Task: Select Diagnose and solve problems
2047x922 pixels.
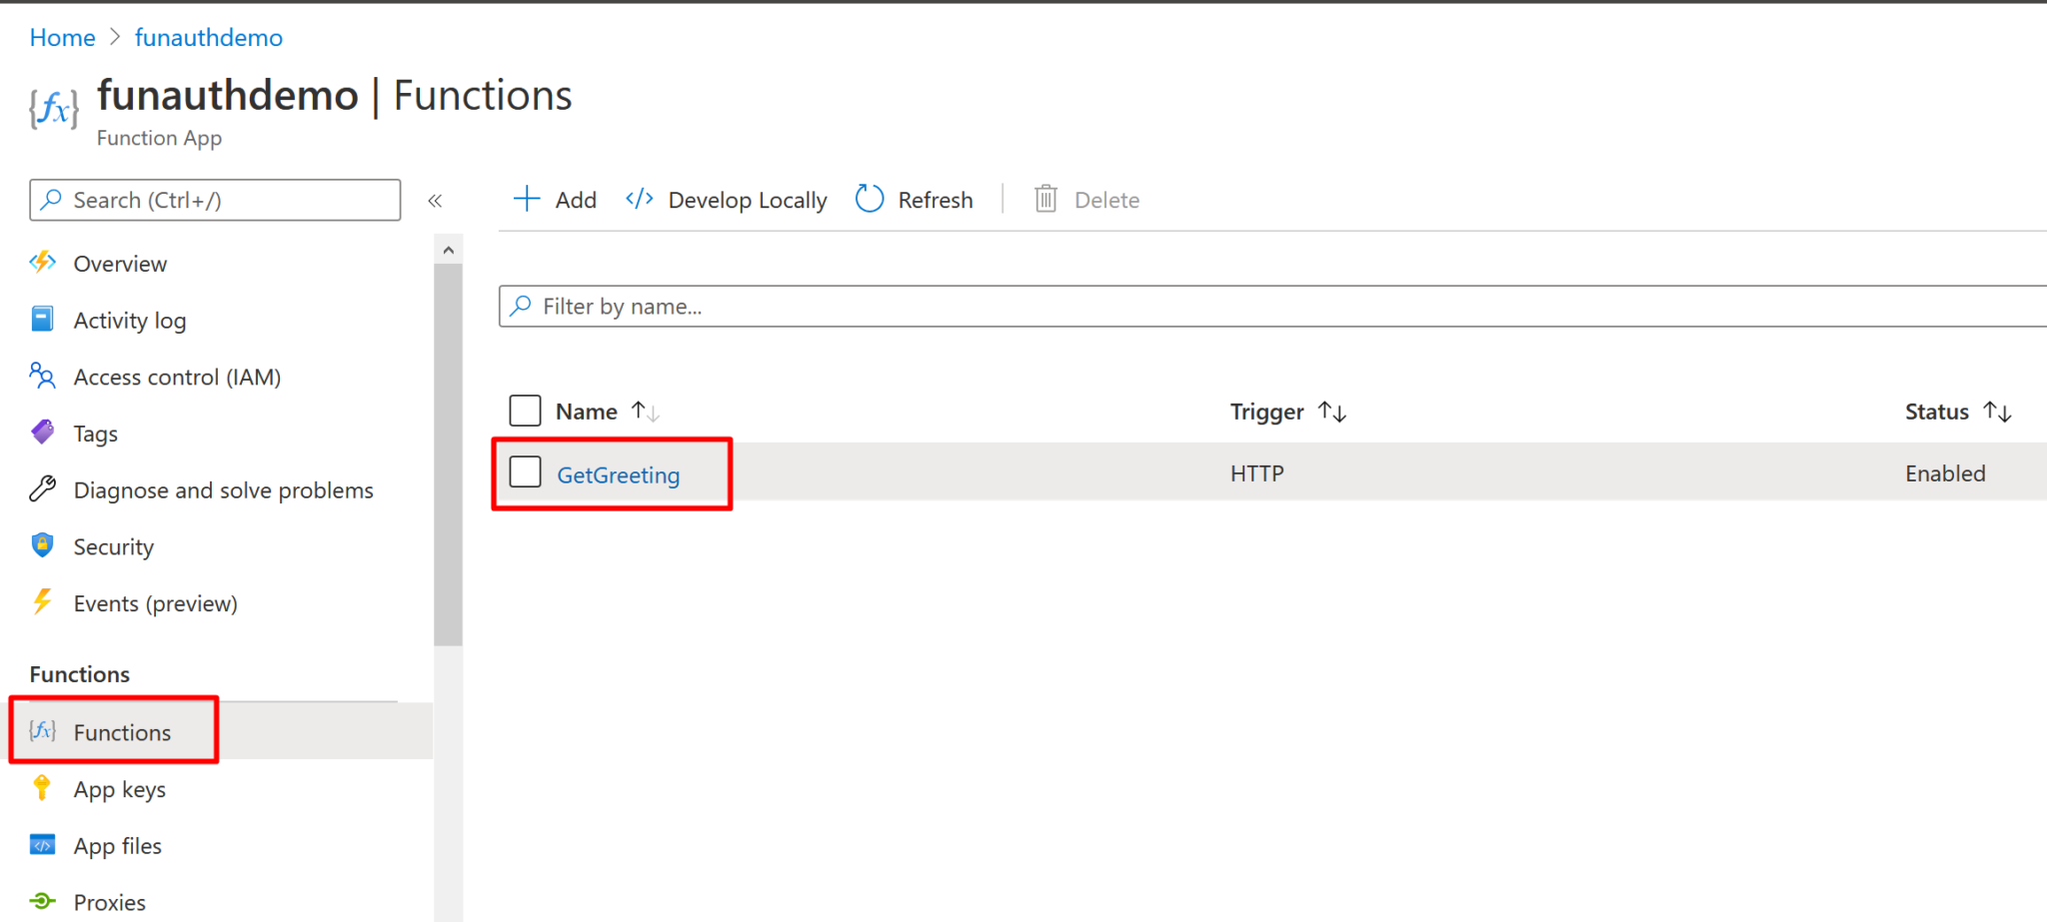Action: point(223,489)
